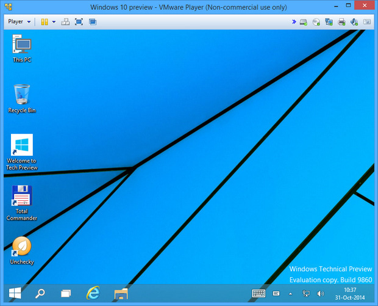Select Unchecky desktop shortcut

point(22,250)
